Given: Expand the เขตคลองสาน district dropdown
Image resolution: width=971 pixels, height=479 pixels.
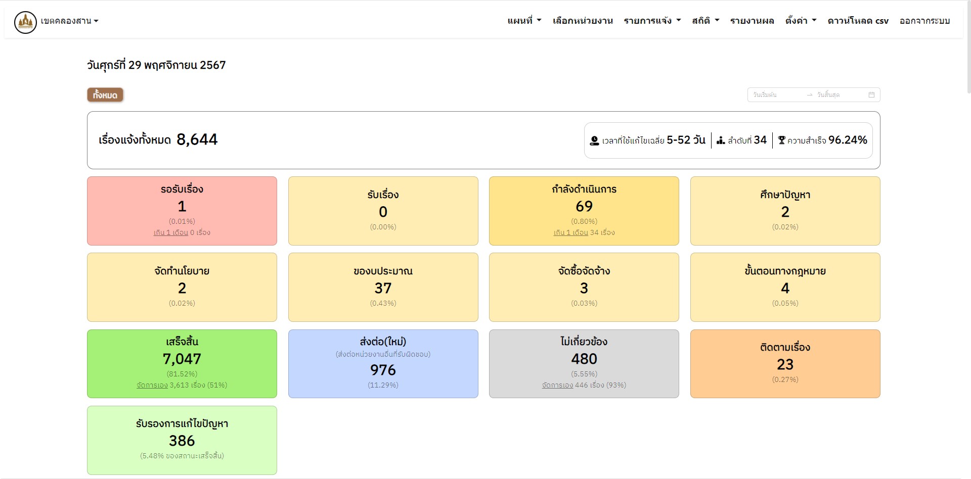Looking at the screenshot, I should [69, 21].
